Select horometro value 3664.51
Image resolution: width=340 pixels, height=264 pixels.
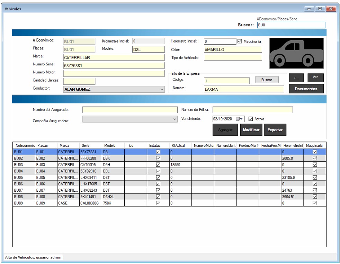pyautogui.click(x=292, y=197)
